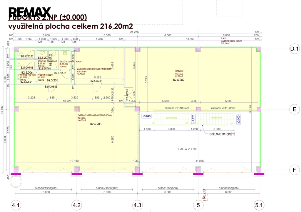Screen dimensions: 301x212
Task: Select the elevation marker +1,920 on the staircase
Action: (193, 119)
